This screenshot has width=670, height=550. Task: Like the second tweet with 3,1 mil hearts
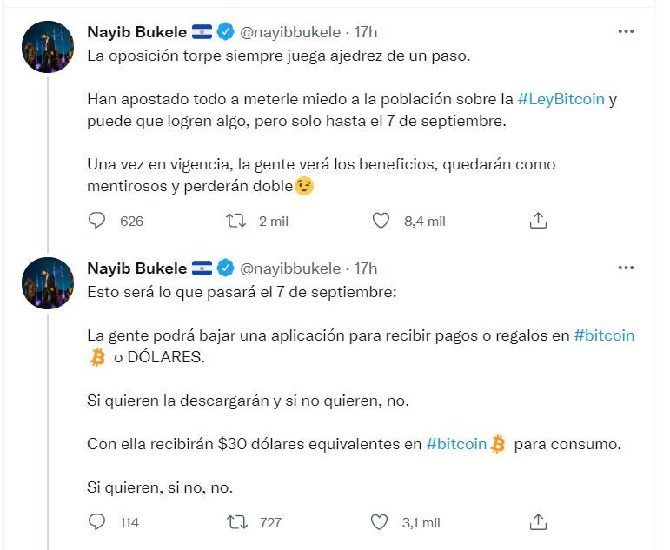[380, 522]
